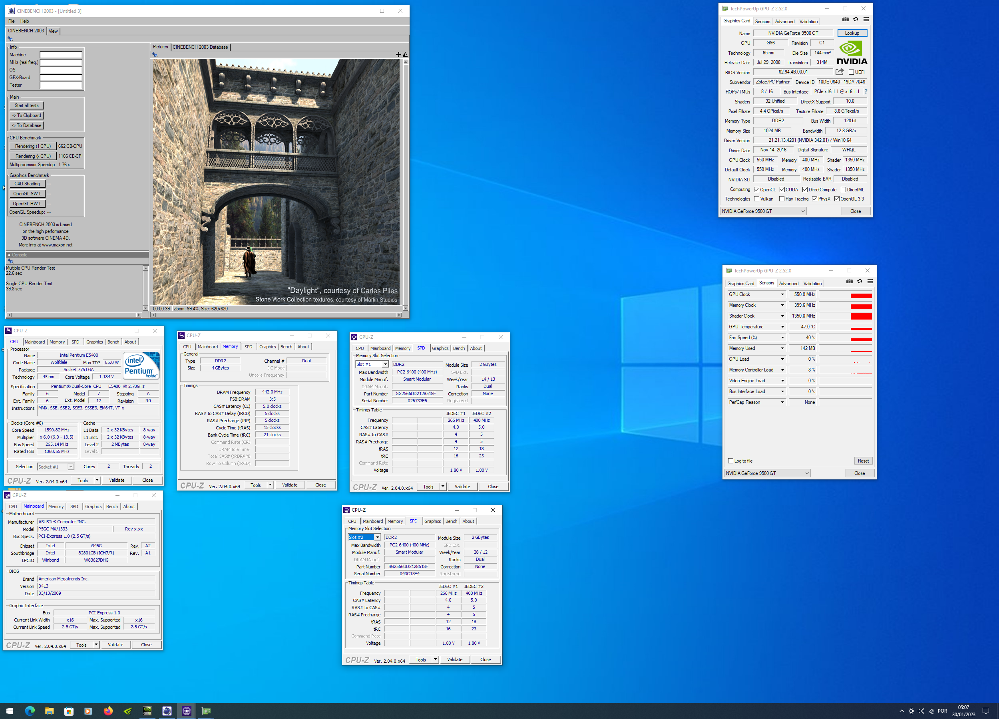The width and height of the screenshot is (999, 719).
Task: Open hamburger menu in GPU-Z Graphics Card window
Action: [x=866, y=19]
